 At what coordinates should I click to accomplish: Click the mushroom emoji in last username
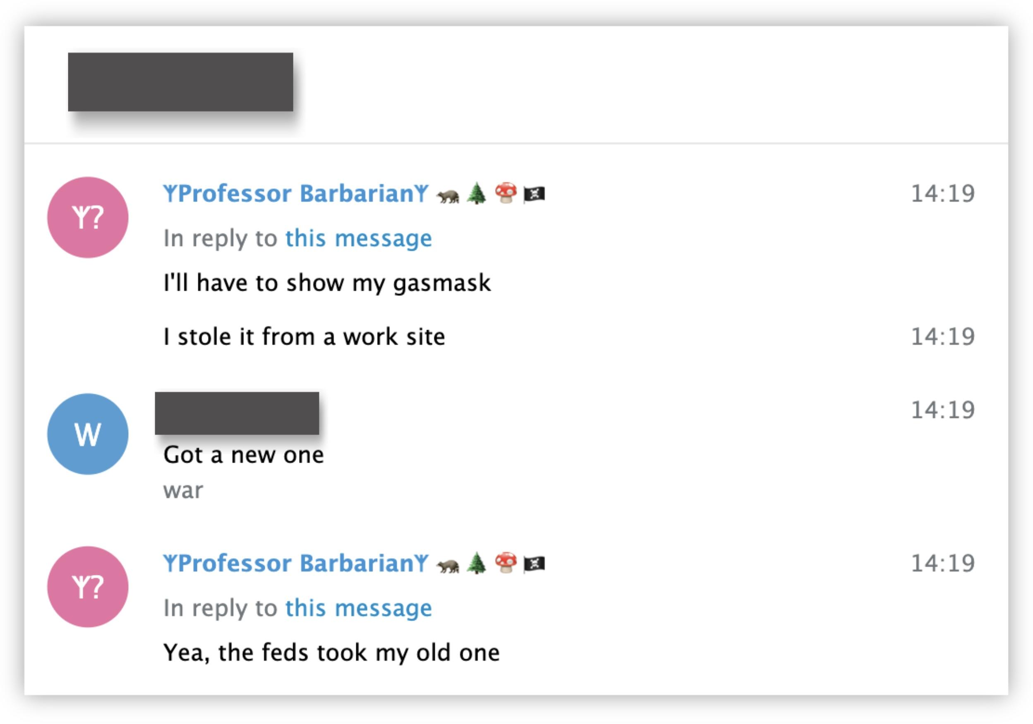pyautogui.click(x=505, y=563)
